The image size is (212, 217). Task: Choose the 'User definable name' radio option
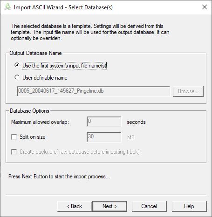(x=17, y=77)
